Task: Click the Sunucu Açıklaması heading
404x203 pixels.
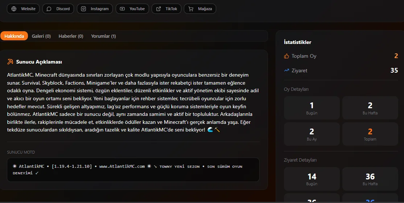Action: tap(39, 62)
